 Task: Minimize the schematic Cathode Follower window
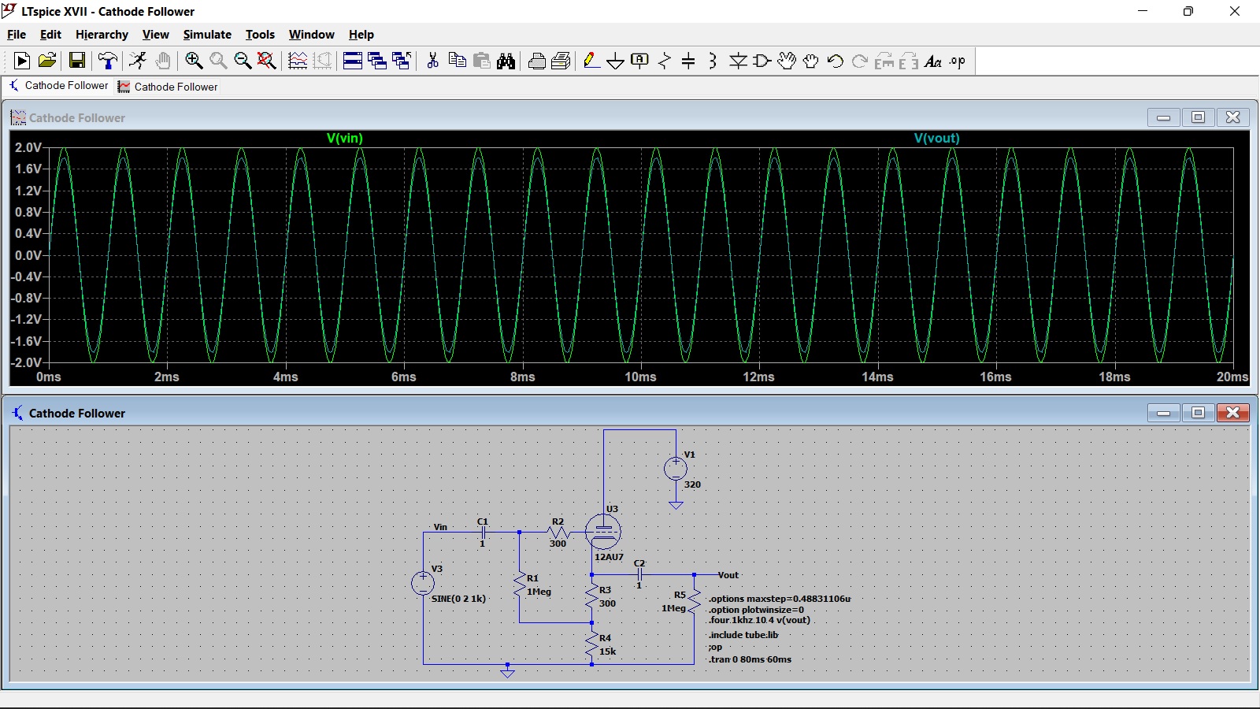pyautogui.click(x=1163, y=413)
